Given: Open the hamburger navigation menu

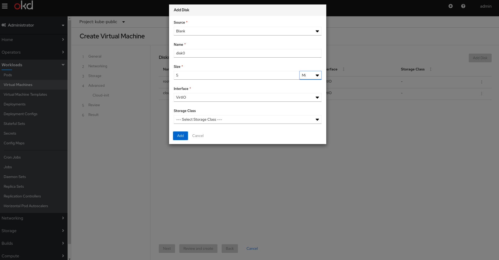Looking at the screenshot, I should pyautogui.click(x=5, y=6).
